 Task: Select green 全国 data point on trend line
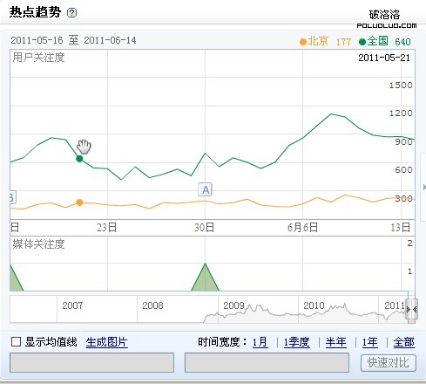click(x=79, y=159)
